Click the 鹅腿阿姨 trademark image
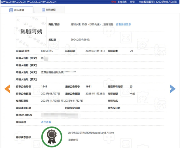The image size is (180, 148). click(x=31, y=32)
